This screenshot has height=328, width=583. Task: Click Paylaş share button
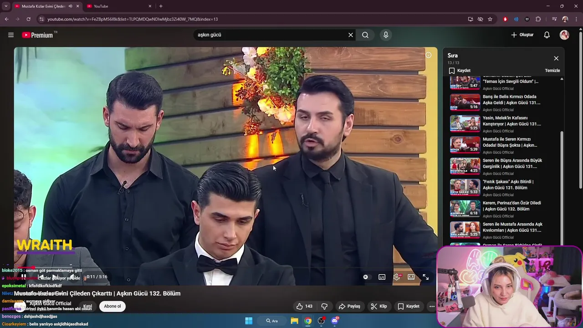(x=349, y=306)
